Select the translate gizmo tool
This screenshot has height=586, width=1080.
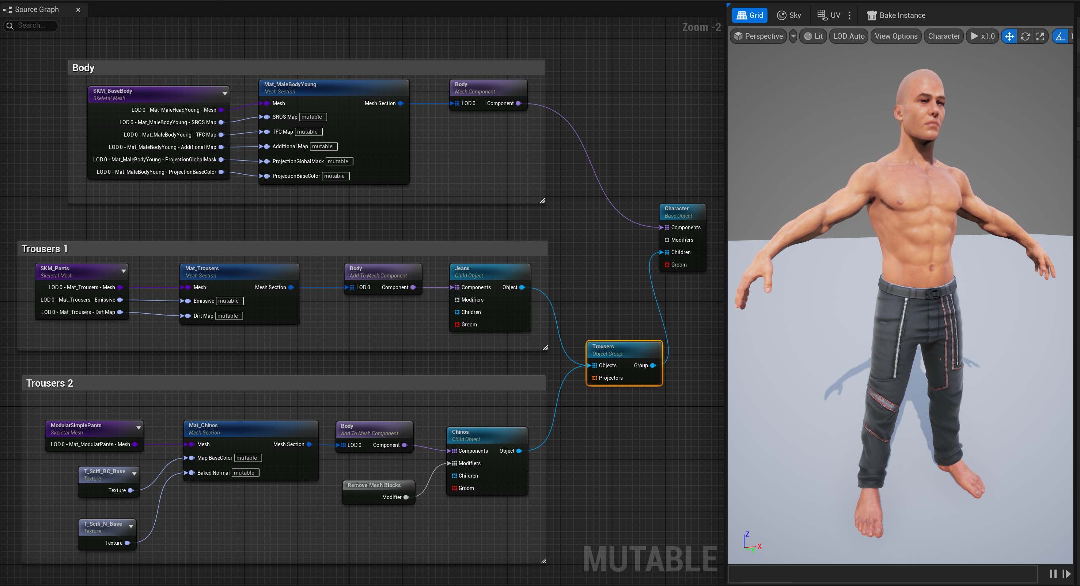(1009, 36)
